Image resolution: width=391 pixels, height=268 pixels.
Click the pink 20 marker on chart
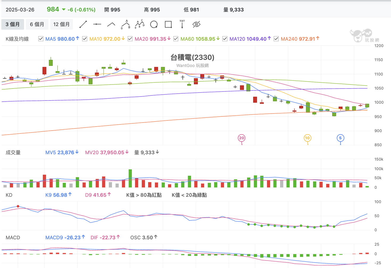(242, 138)
